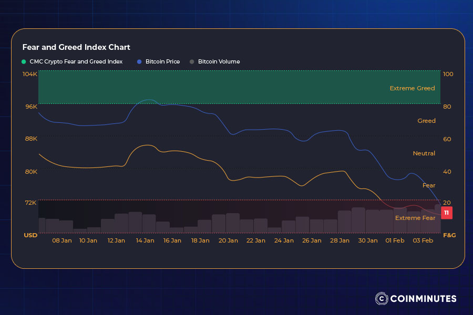Screen dimensions: 473x315
Task: Click the Coinminutes circular logo icon
Action: (x=381, y=299)
